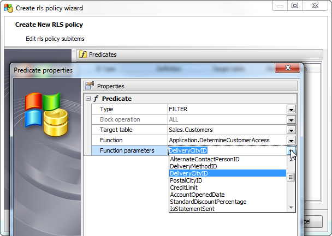Pick CreditLimit from the parameter list
The image size is (332, 236).
tap(183, 187)
